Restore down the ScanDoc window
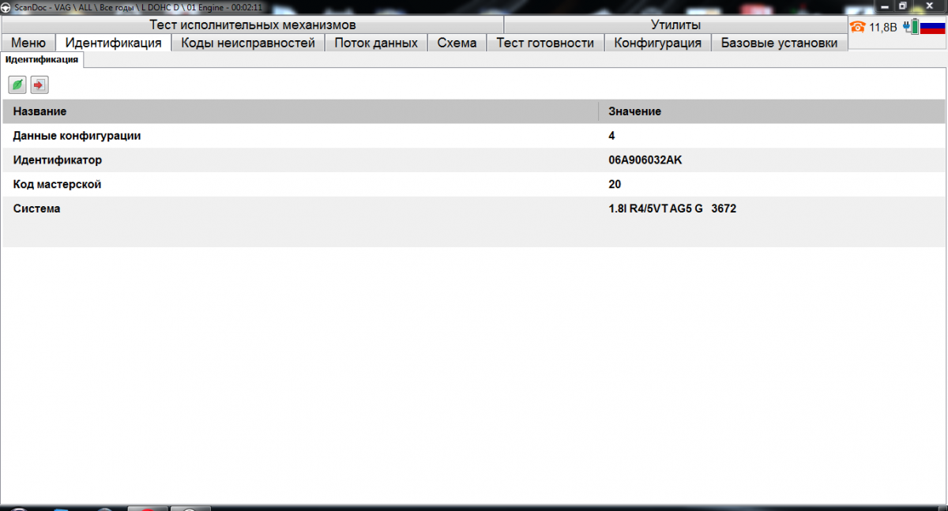 click(904, 6)
